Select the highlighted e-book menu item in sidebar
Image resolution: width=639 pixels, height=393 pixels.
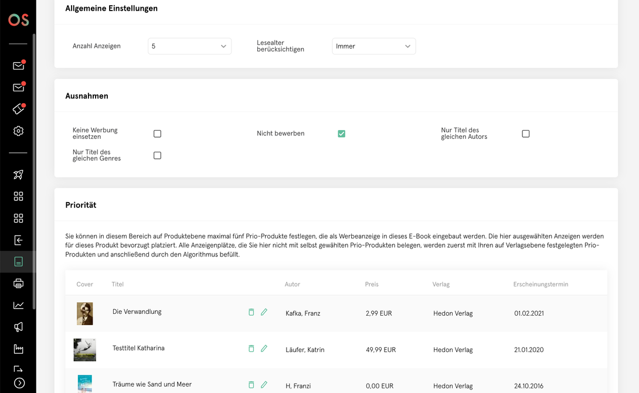[18, 261]
